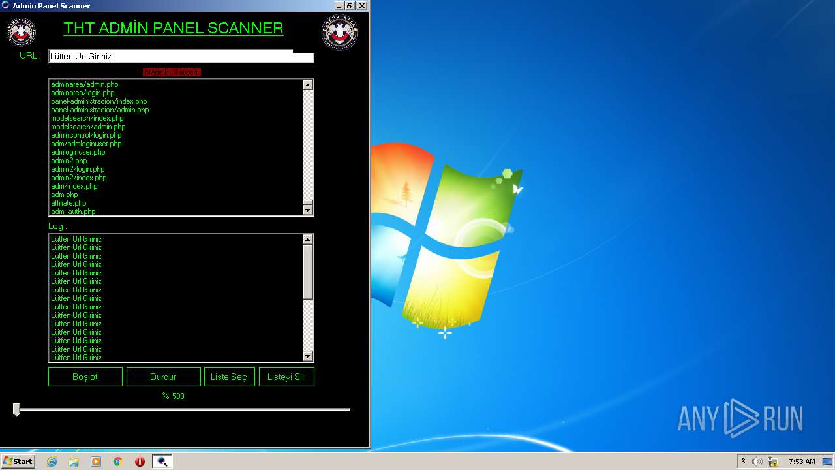Click the speed slider handle
The width and height of the screenshot is (835, 470).
point(16,409)
